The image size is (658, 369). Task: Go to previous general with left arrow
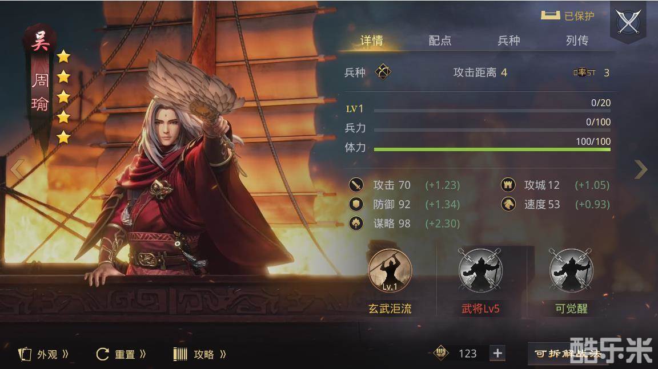17,169
